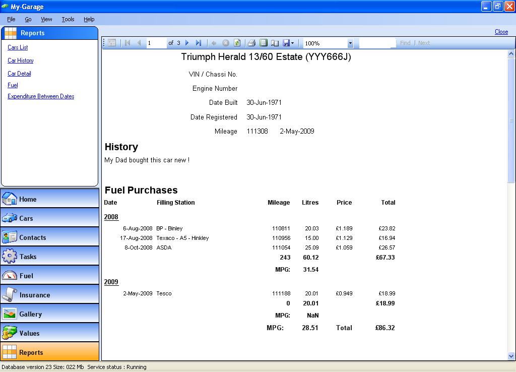Click the report scrollbar down arrow
Viewport: 516px width, 372px height.
(511, 356)
